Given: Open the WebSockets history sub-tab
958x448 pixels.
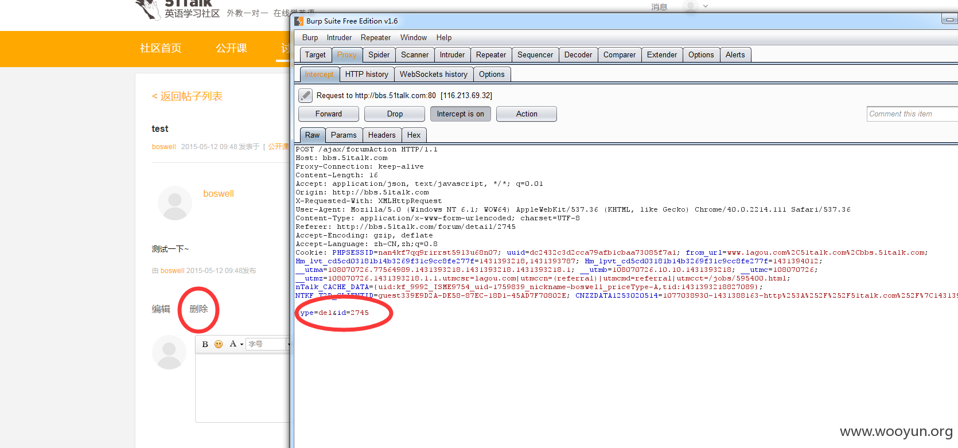Looking at the screenshot, I should (434, 74).
